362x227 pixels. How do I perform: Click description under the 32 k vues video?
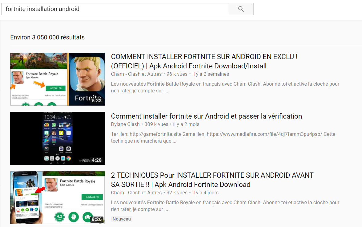(225, 206)
